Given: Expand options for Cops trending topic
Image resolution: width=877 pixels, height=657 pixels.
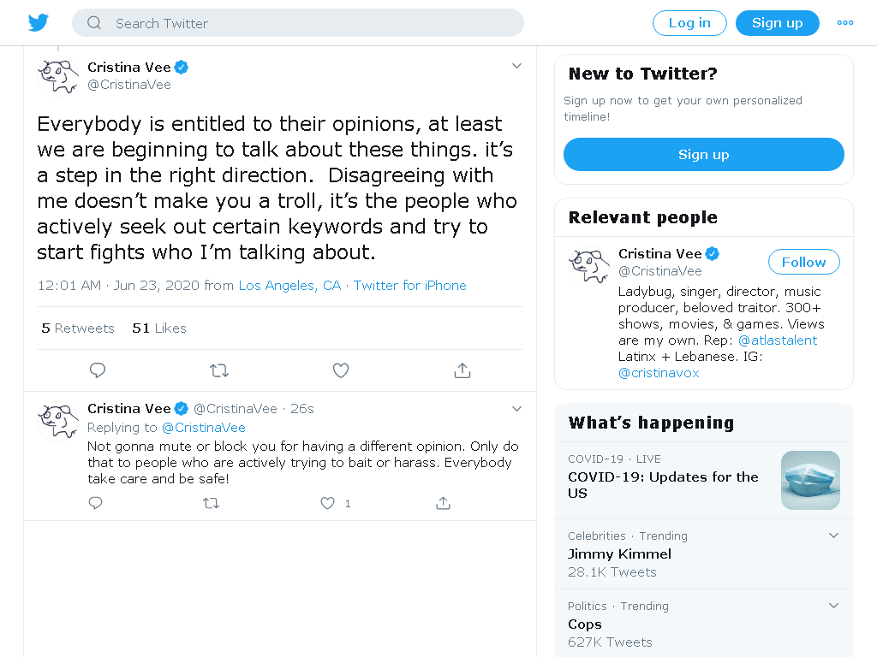Looking at the screenshot, I should click(x=833, y=606).
